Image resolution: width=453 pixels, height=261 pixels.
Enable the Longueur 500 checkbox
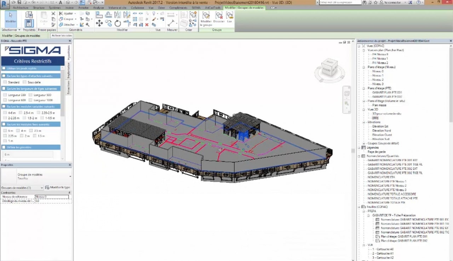[x=31, y=95]
